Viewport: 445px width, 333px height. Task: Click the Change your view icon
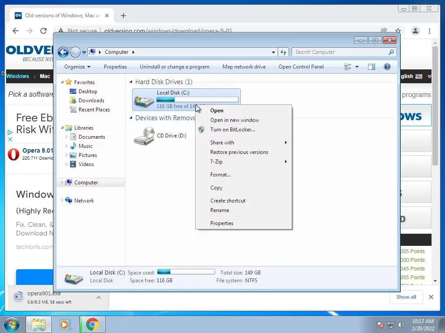click(x=348, y=67)
